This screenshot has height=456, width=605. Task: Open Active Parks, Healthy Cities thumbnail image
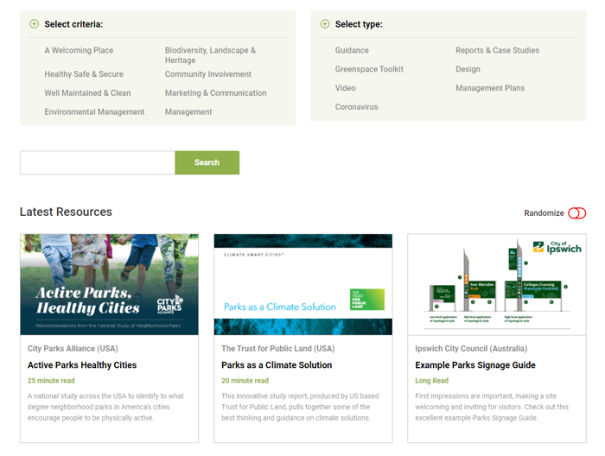(x=110, y=284)
